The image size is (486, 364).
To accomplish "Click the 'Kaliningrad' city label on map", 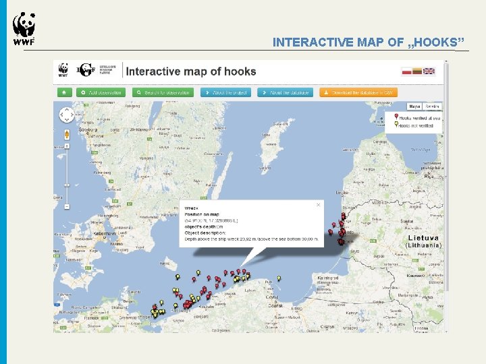I will pos(327,278).
